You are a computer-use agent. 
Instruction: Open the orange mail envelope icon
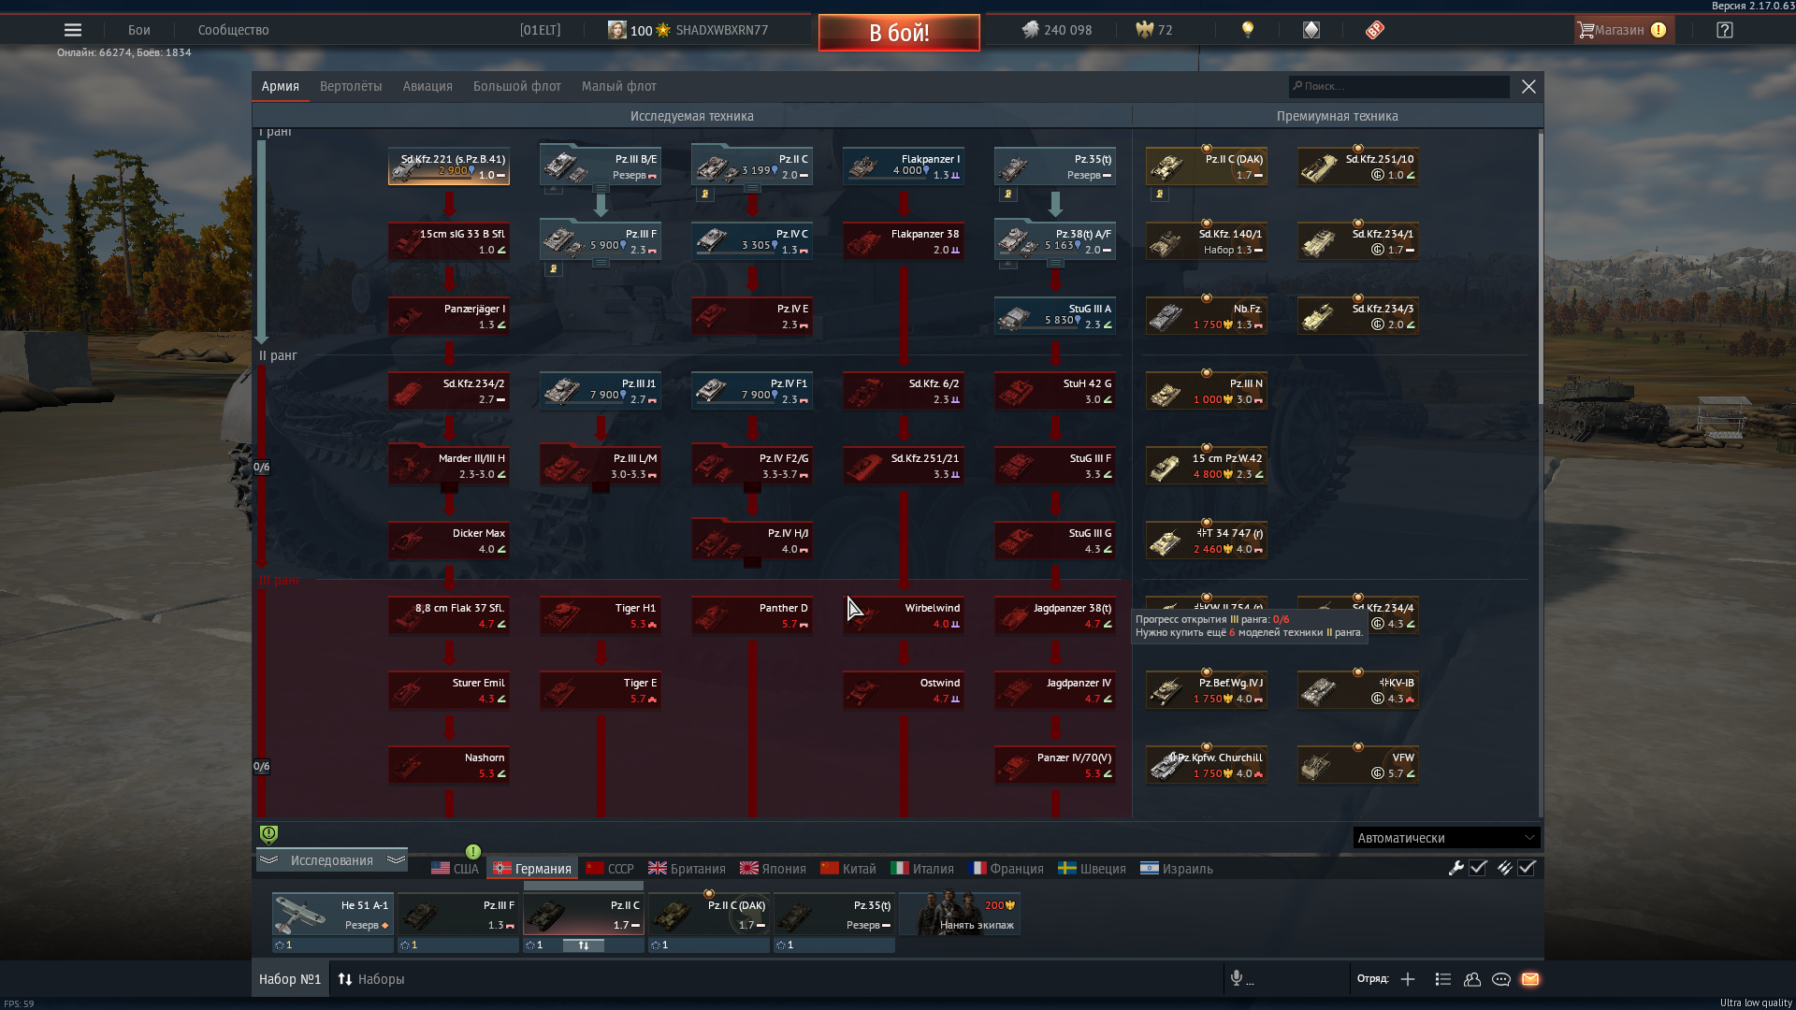1530,979
